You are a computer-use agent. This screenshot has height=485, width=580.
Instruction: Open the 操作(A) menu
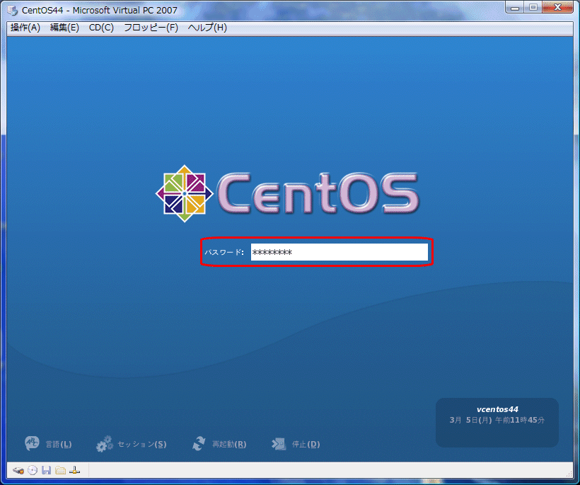25,28
